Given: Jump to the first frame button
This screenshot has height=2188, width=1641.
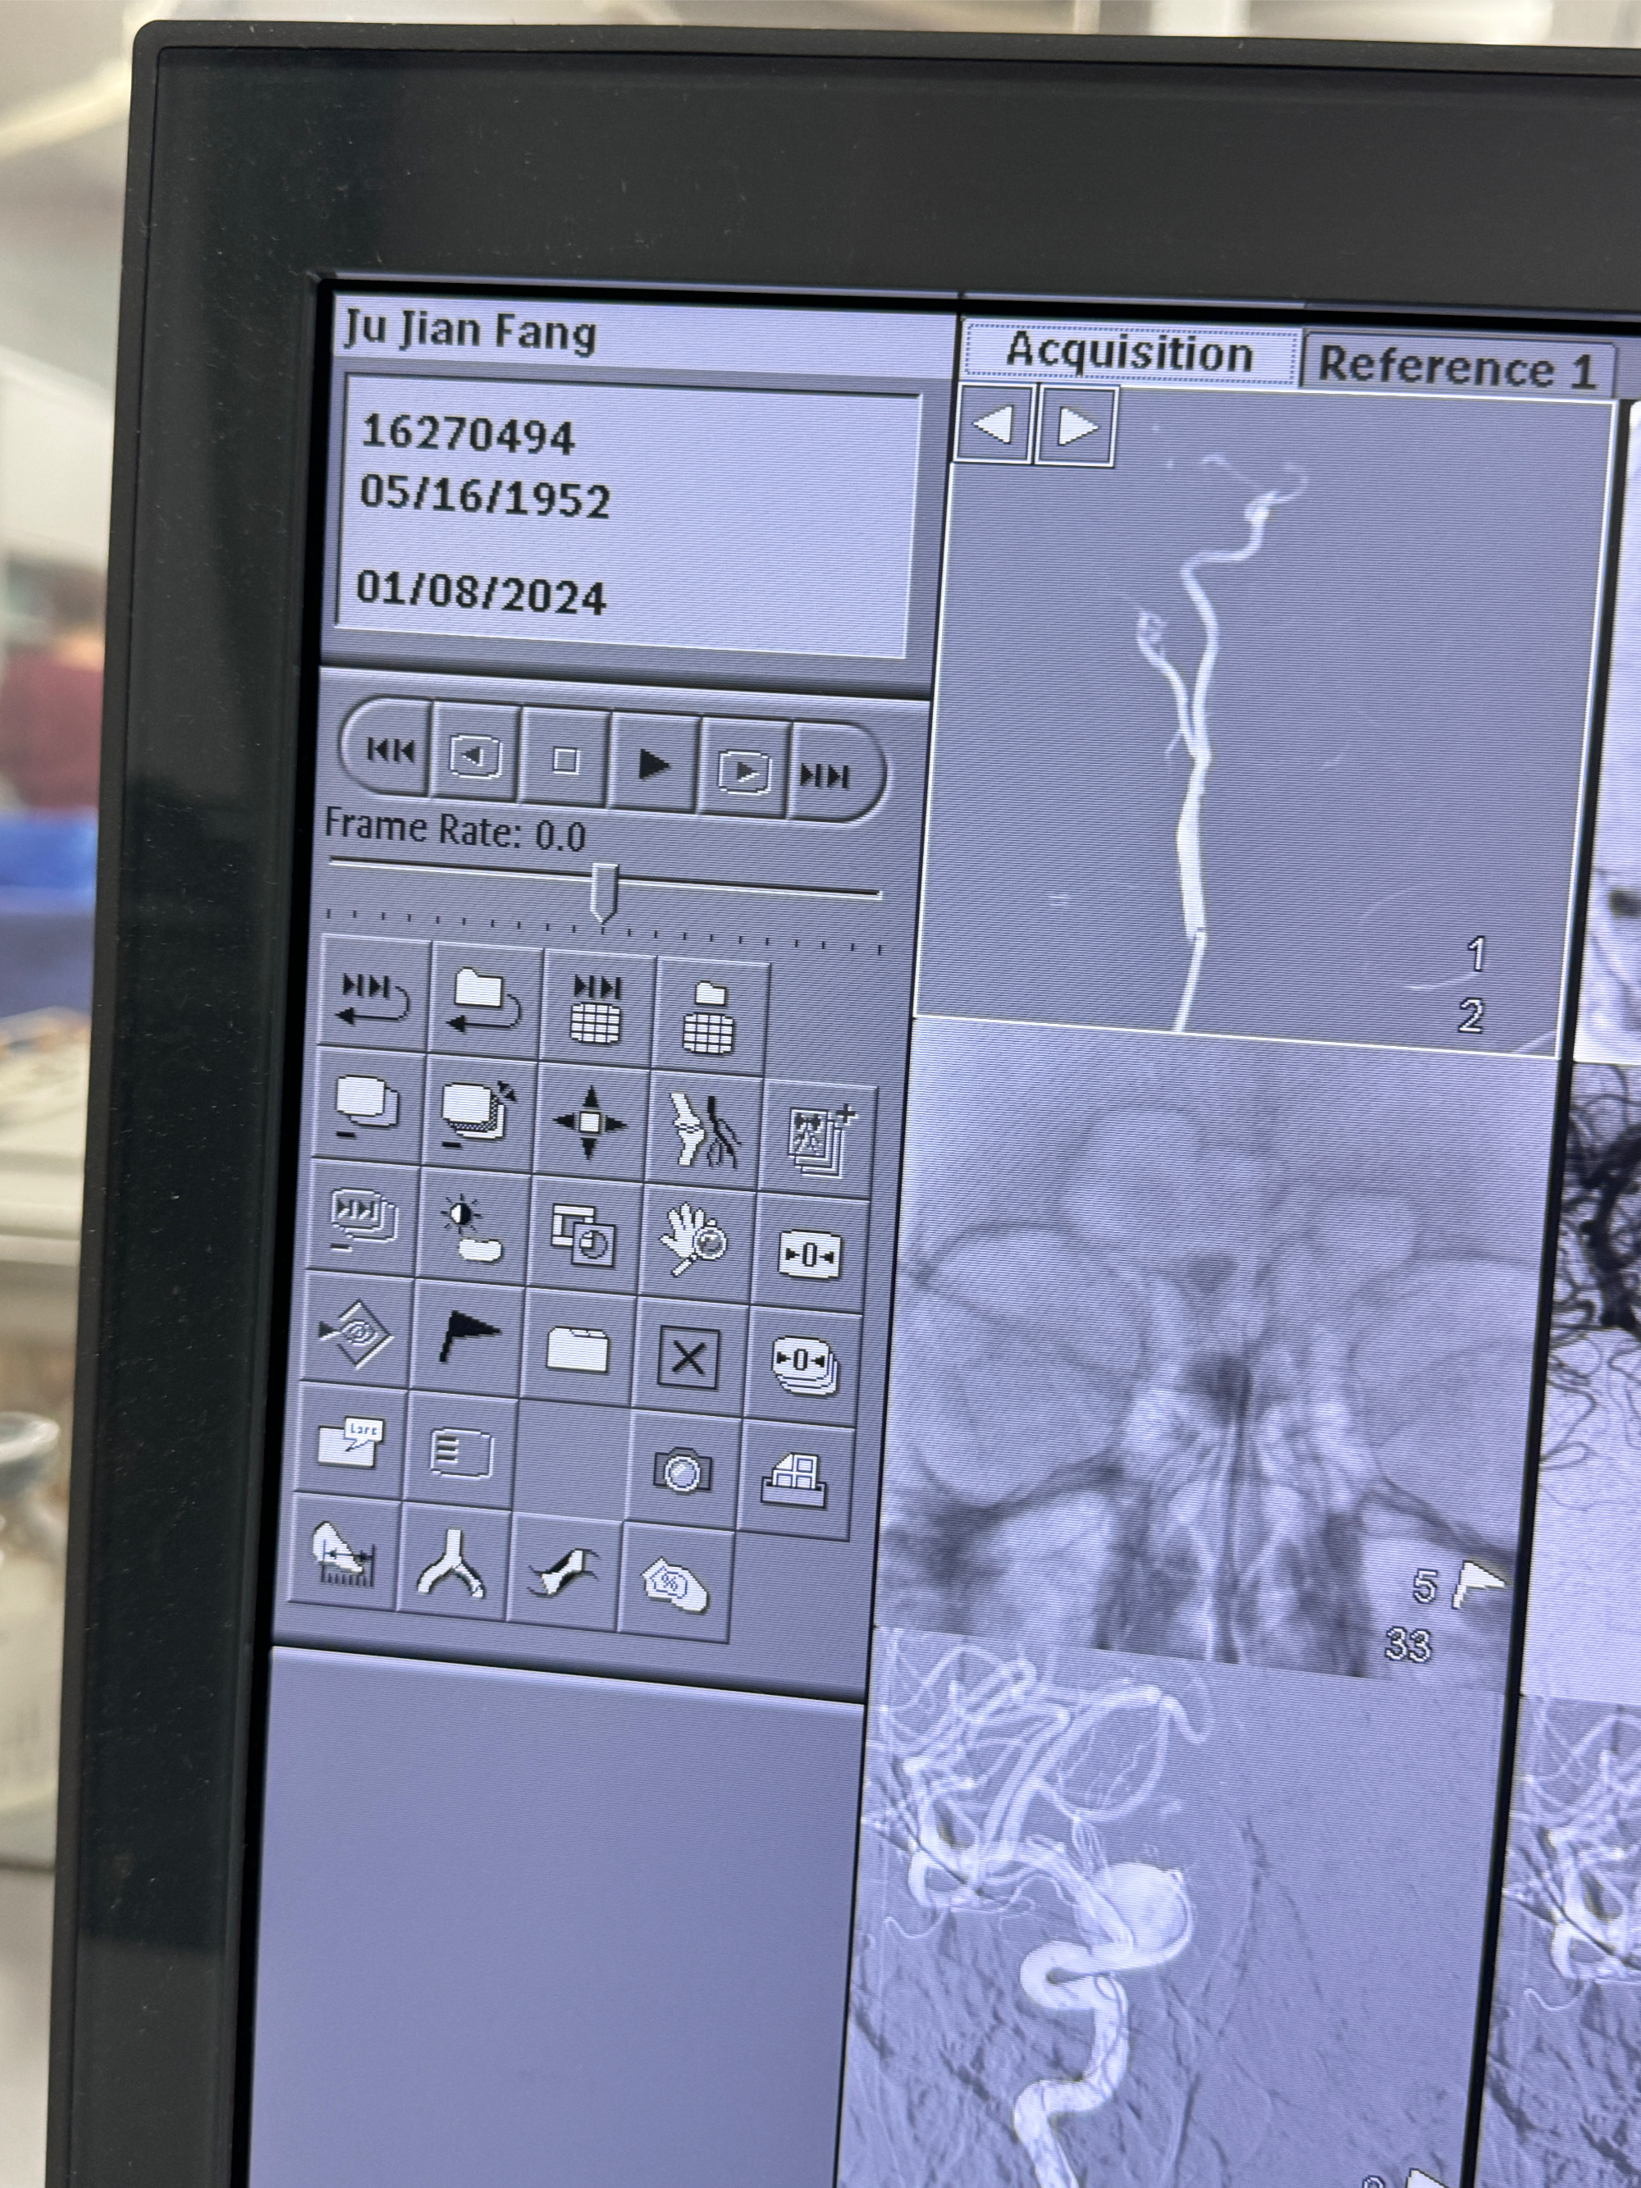Looking at the screenshot, I should (x=390, y=751).
